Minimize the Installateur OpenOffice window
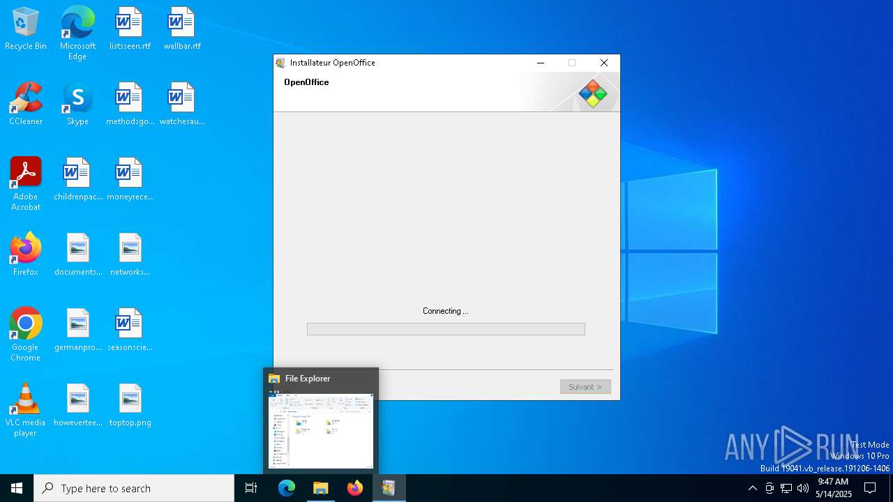 coord(541,63)
